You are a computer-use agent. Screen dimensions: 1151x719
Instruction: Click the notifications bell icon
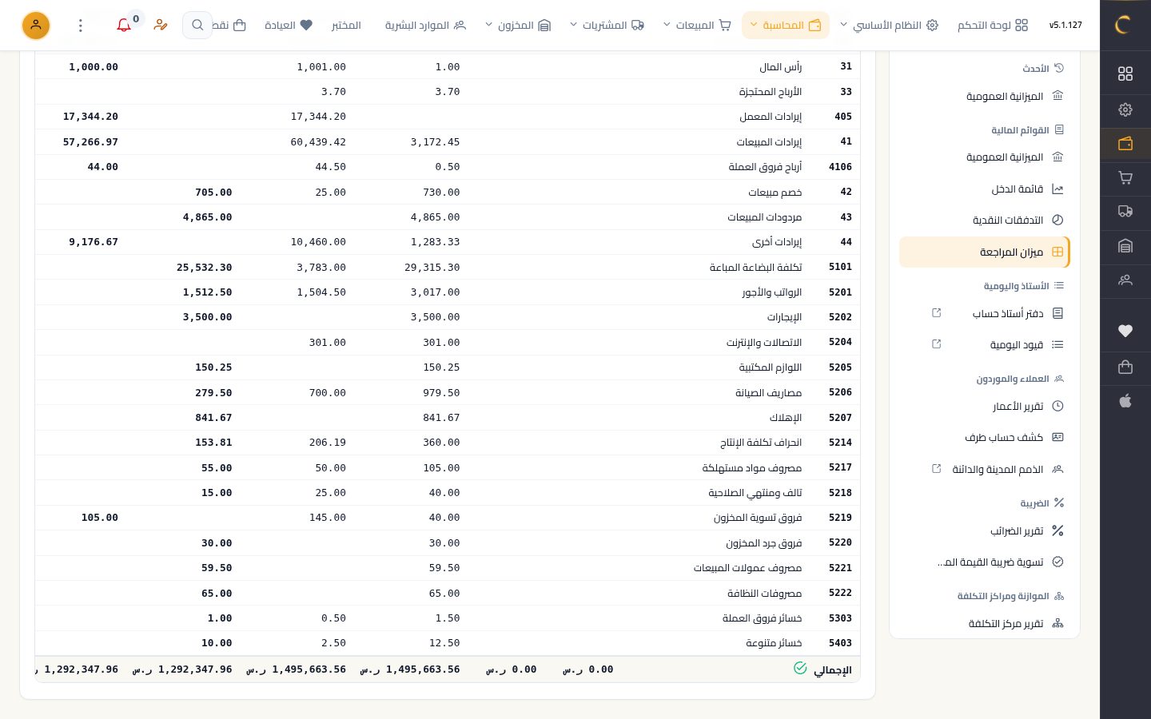click(124, 26)
